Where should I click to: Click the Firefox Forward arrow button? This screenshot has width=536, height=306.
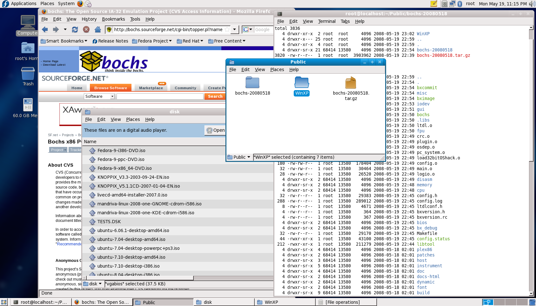[x=56, y=30]
